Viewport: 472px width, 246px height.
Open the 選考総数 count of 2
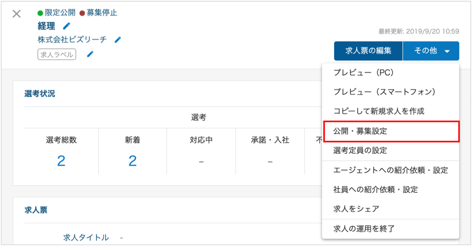(x=61, y=161)
